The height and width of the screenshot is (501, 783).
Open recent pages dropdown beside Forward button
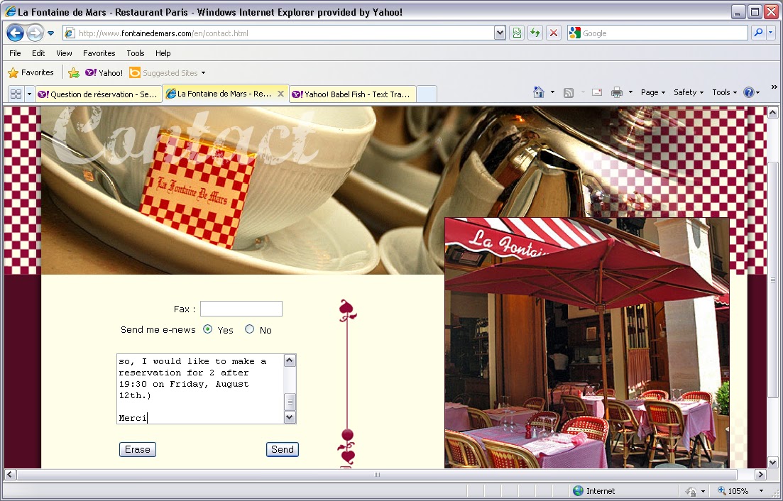click(50, 33)
